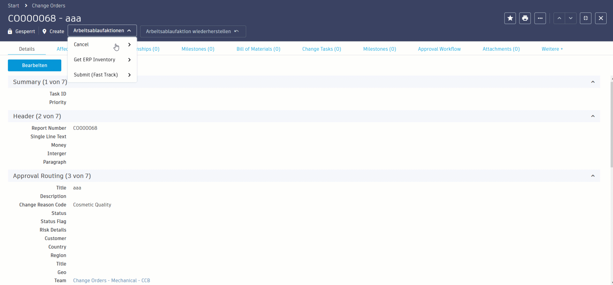Go to Change Orders in breadcrumb
This screenshot has height=285, width=613.
pyautogui.click(x=49, y=6)
